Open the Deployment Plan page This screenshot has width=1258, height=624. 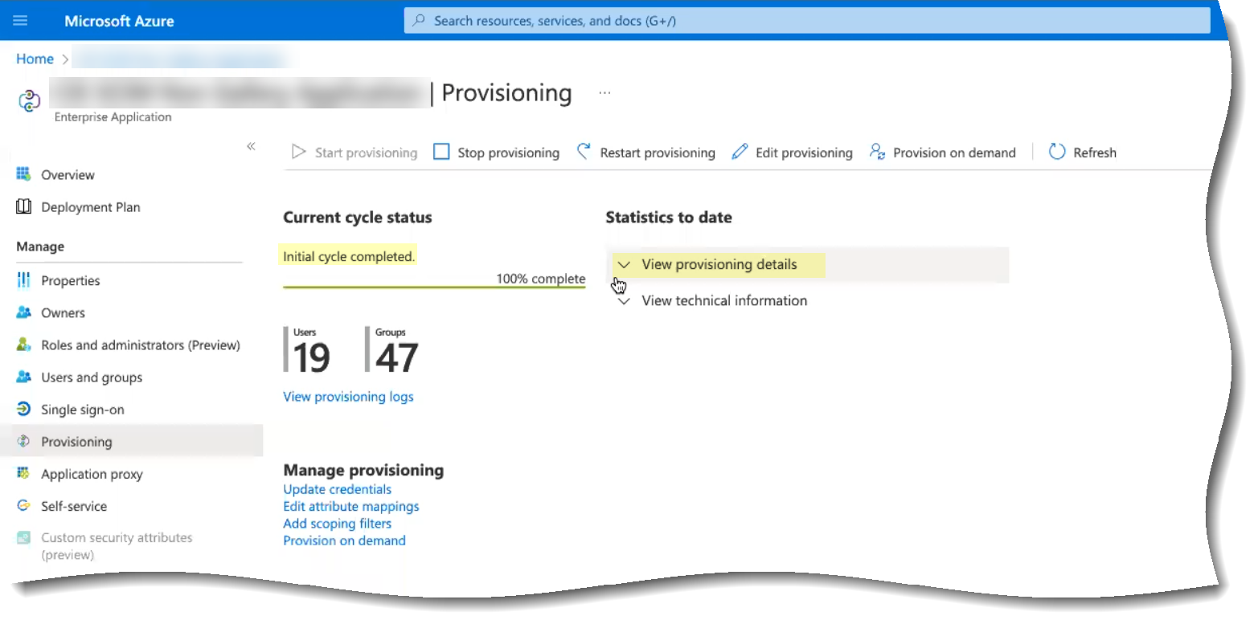[90, 207]
